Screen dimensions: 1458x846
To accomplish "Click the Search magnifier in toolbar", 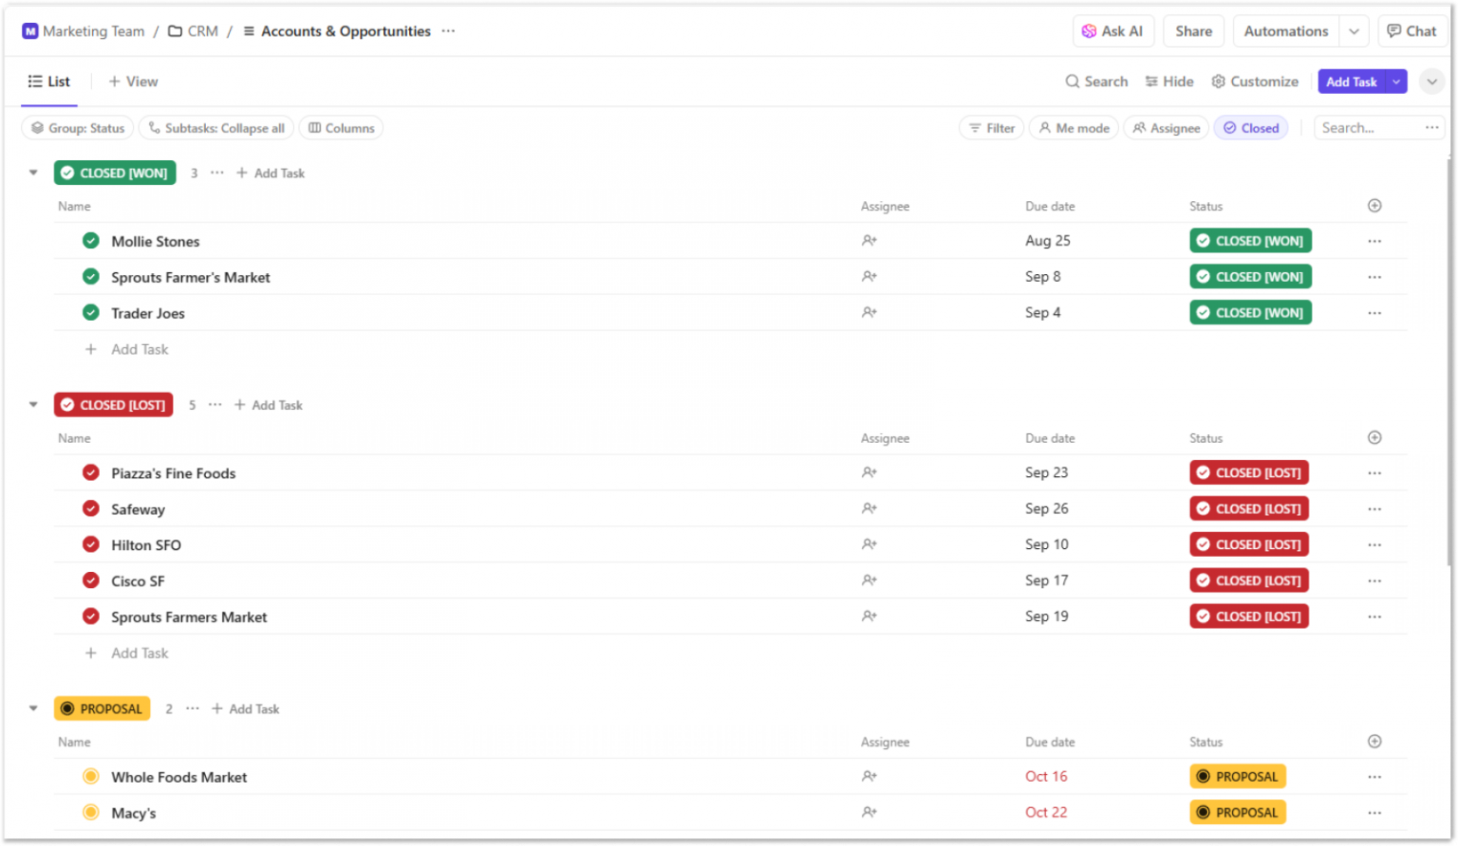I will tap(1096, 82).
